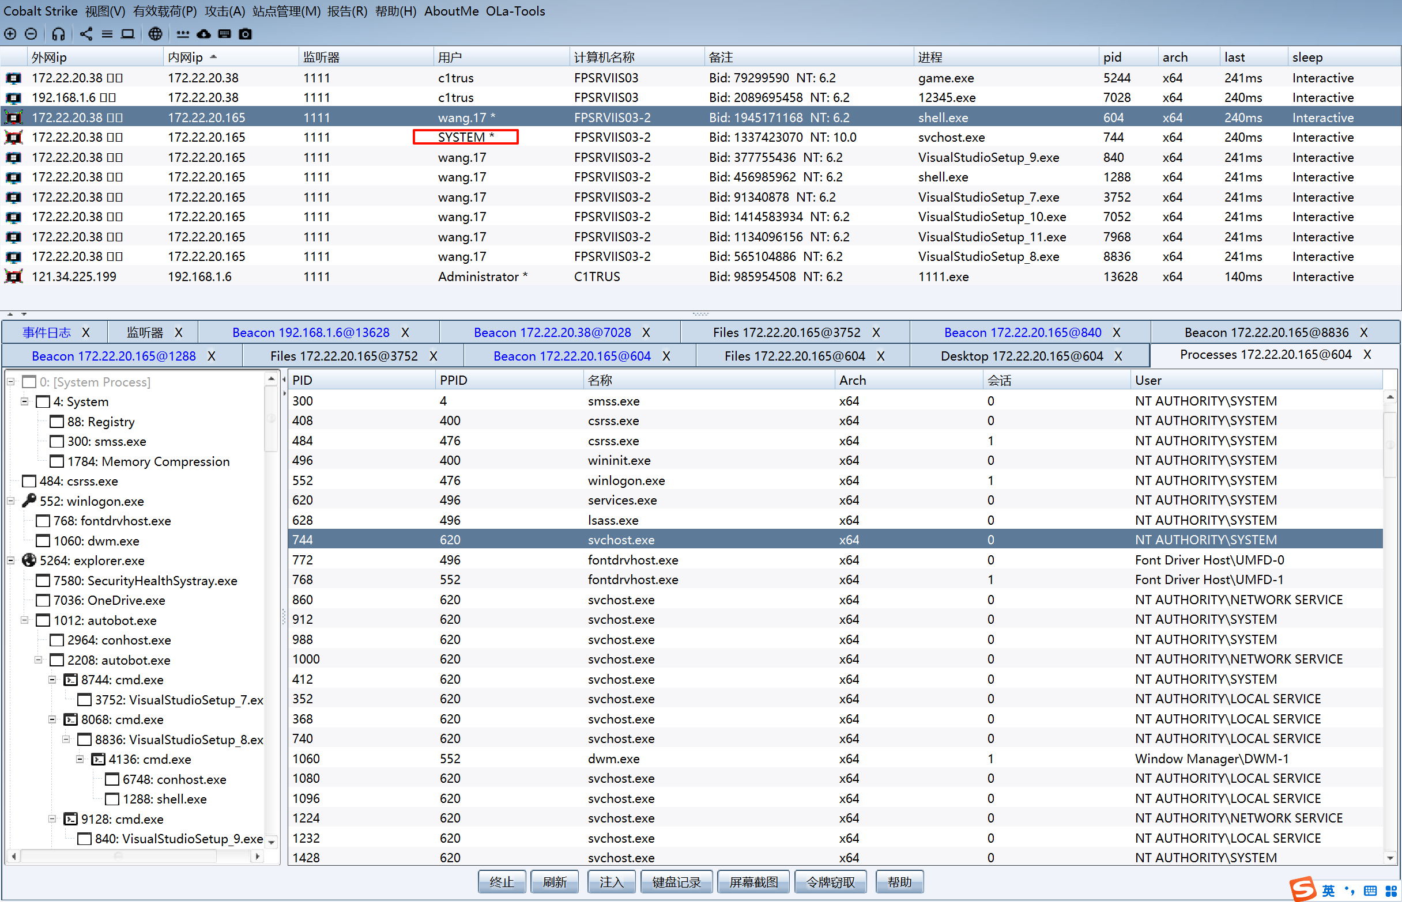This screenshot has height=902, width=1402.
Task: Open keystrokes view with the keyboard icon
Action: 224,33
